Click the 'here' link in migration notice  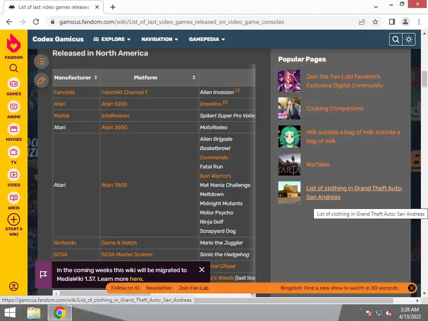(136, 279)
